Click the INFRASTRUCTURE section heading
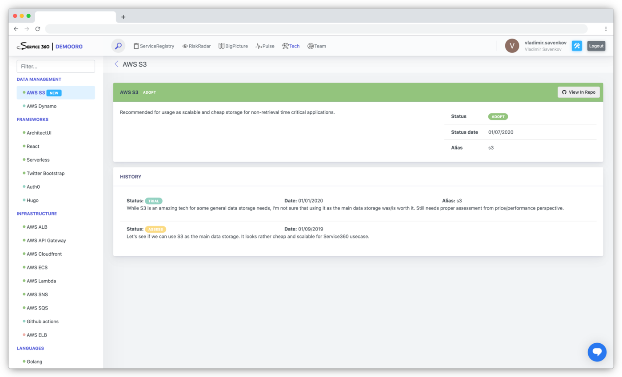622x377 pixels. tap(37, 214)
